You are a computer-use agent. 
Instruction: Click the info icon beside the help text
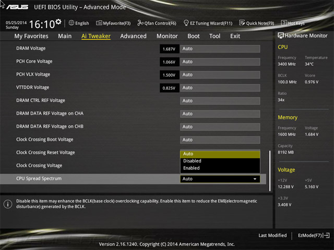click(8, 204)
